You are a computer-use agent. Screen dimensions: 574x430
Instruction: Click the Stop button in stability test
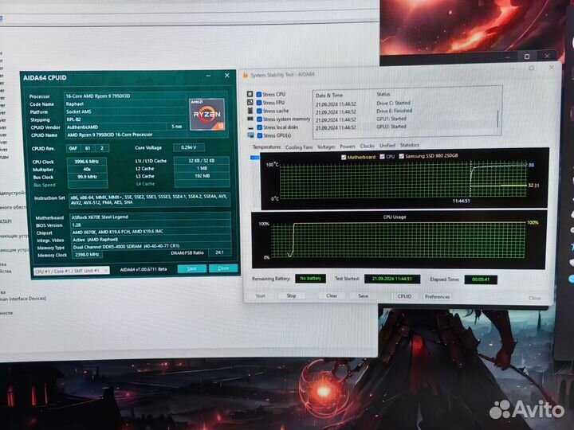[292, 295]
